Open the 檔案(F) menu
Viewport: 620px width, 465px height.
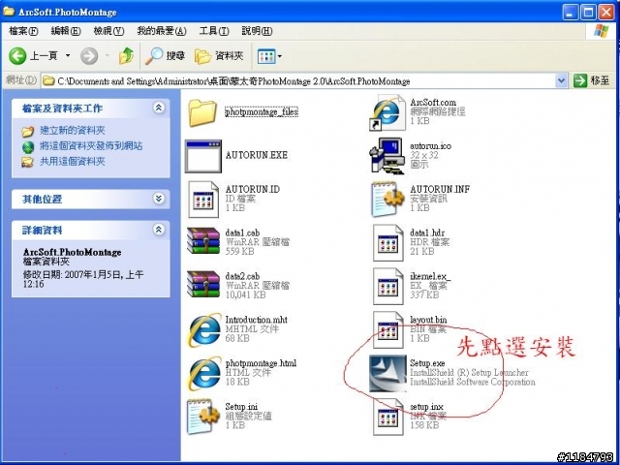click(23, 31)
